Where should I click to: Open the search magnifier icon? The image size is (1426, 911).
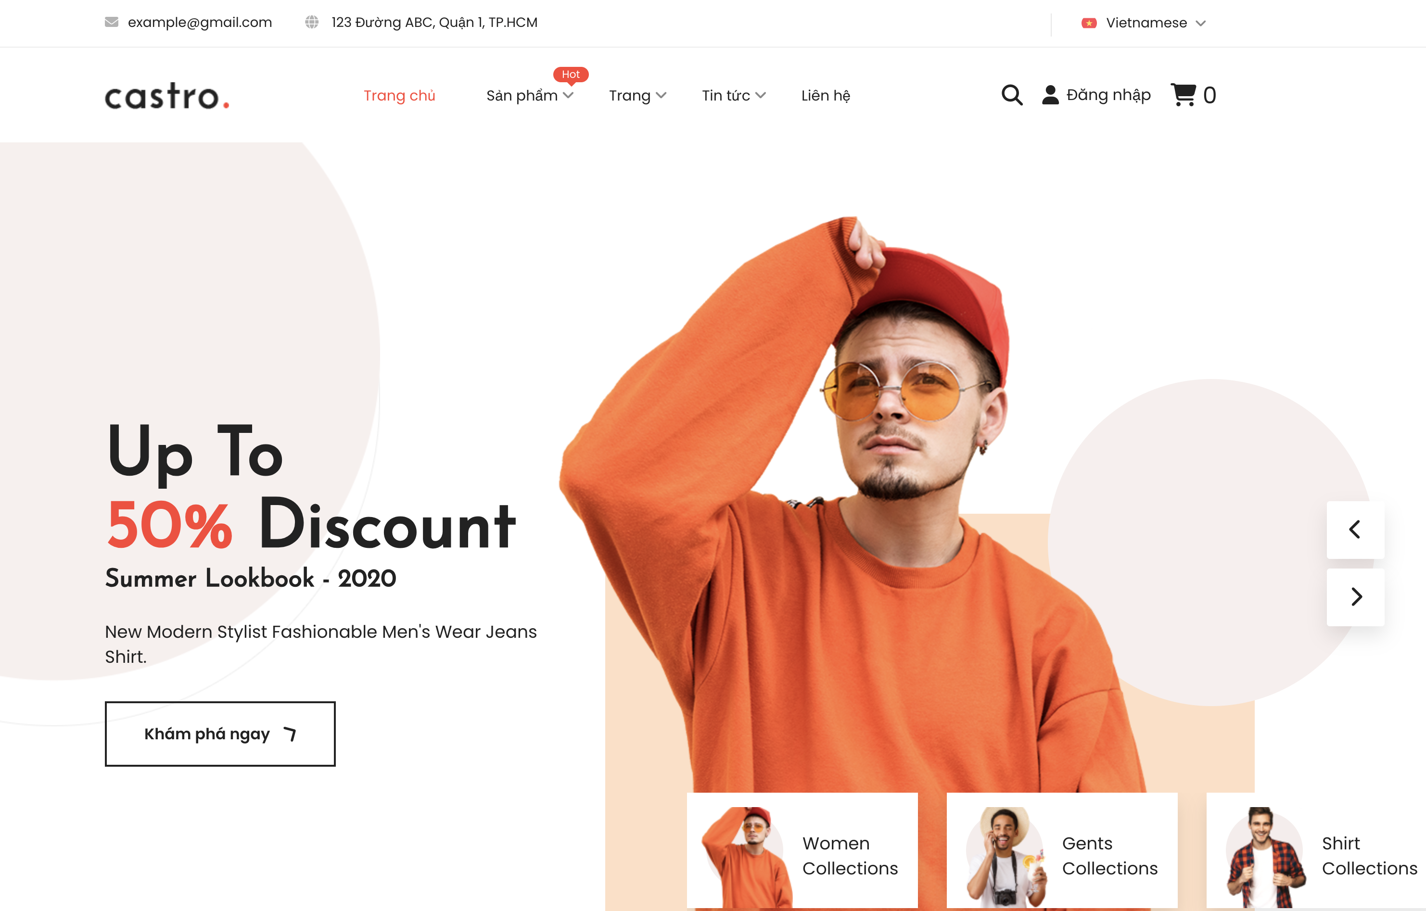tap(1011, 95)
